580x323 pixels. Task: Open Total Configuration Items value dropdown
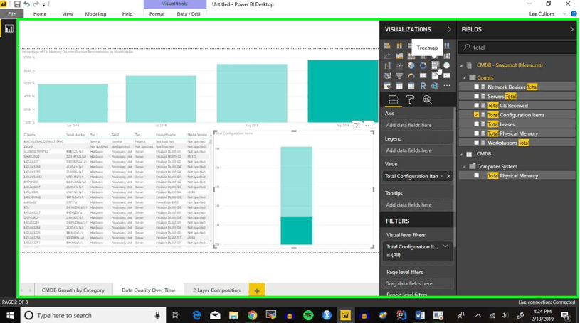(x=441, y=177)
